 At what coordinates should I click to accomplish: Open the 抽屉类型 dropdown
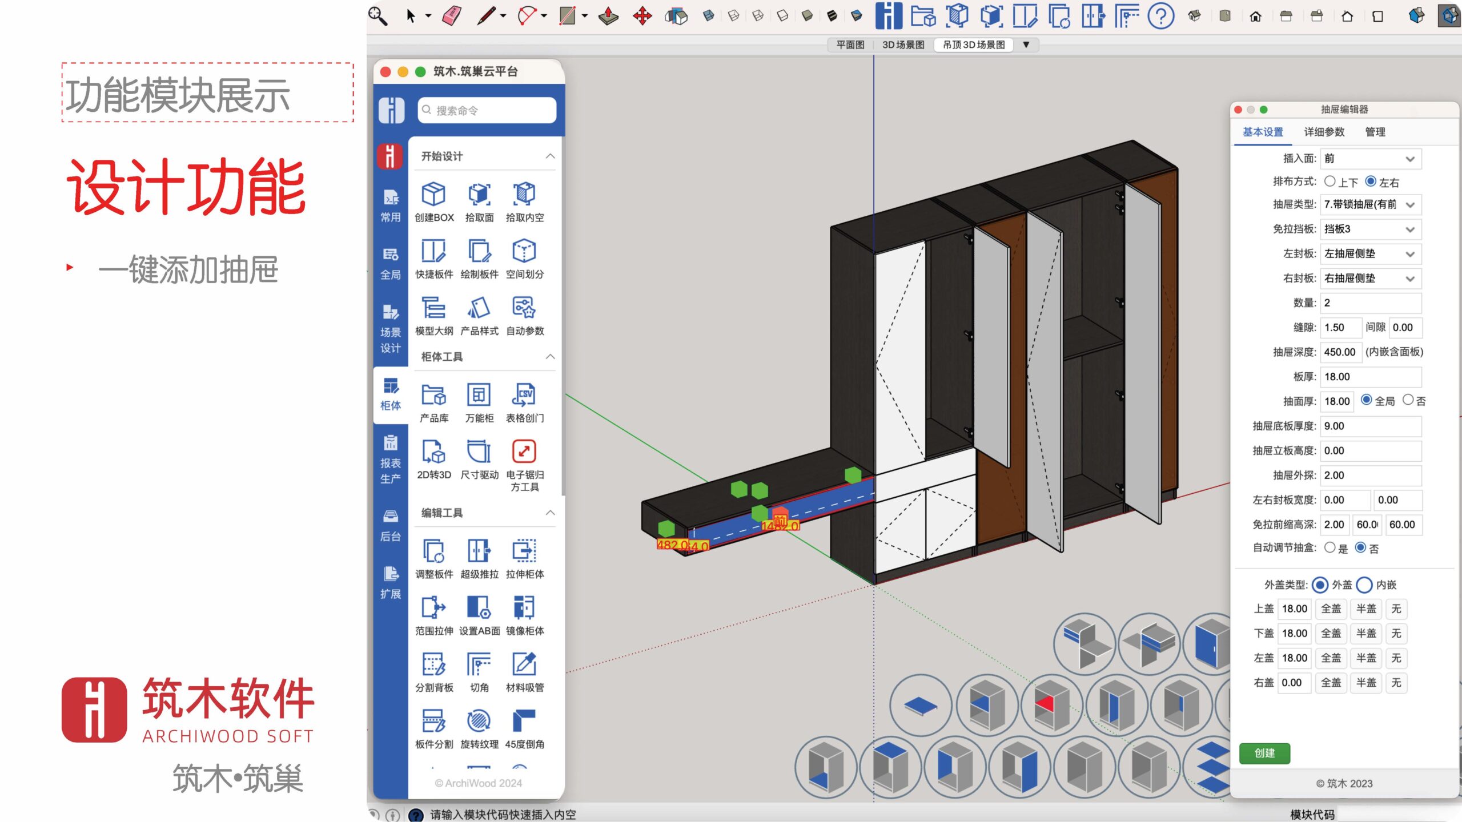pos(1370,204)
